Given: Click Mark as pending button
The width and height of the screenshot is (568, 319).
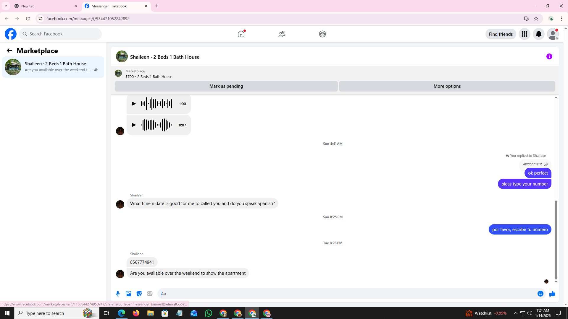Looking at the screenshot, I should (226, 86).
